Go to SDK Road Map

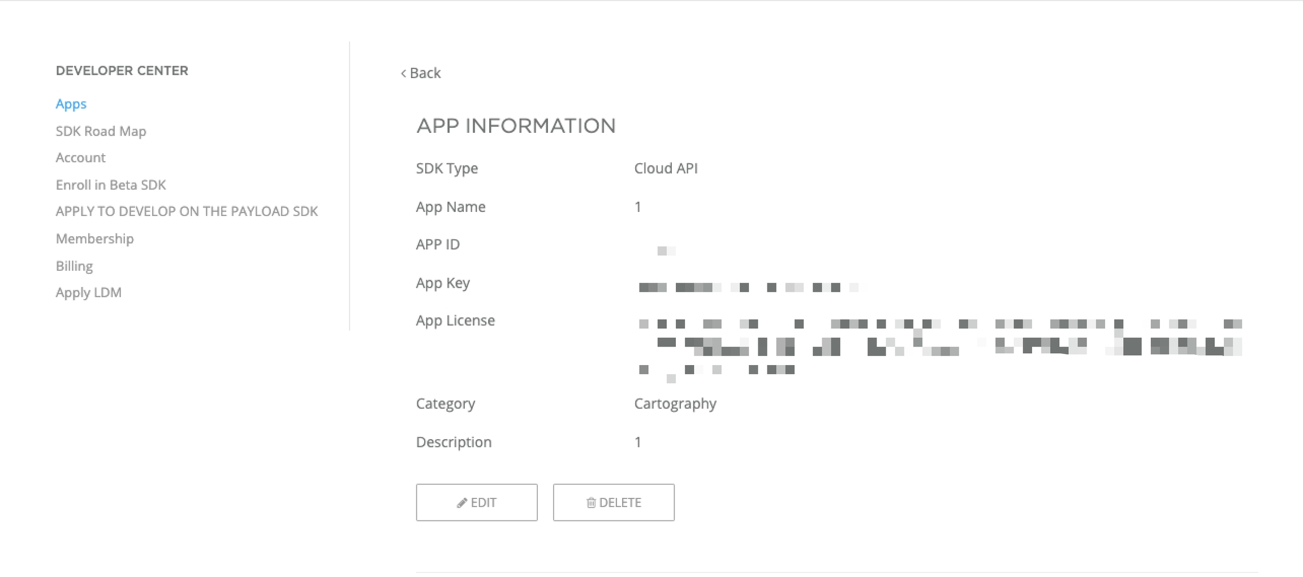pos(101,131)
